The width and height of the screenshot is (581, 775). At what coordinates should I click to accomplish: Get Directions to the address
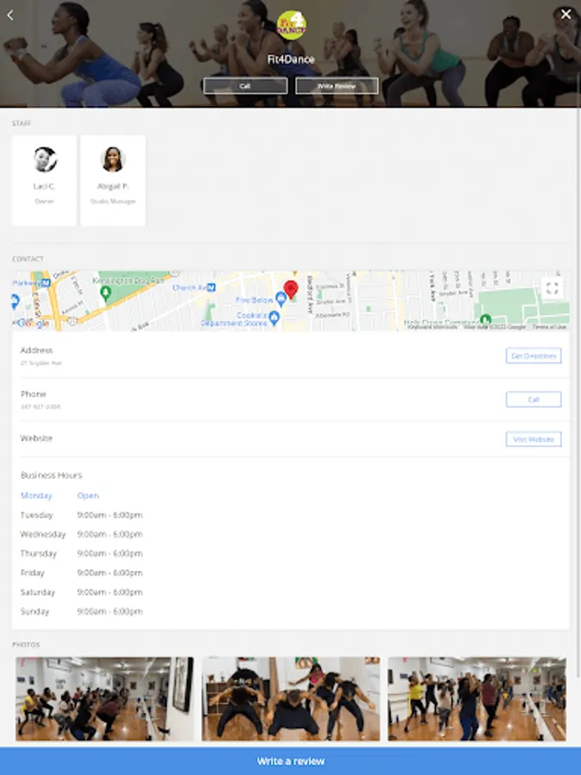(534, 356)
